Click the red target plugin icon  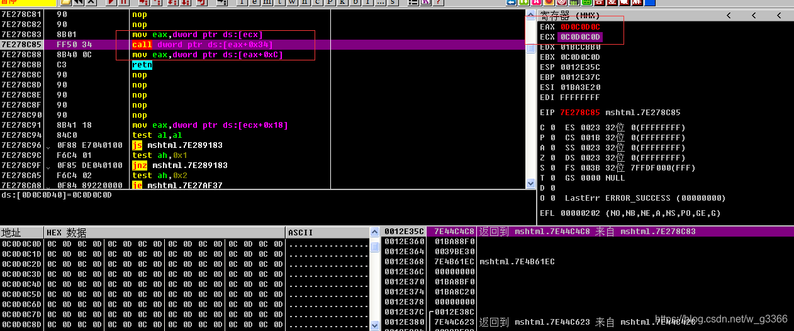[562, 3]
